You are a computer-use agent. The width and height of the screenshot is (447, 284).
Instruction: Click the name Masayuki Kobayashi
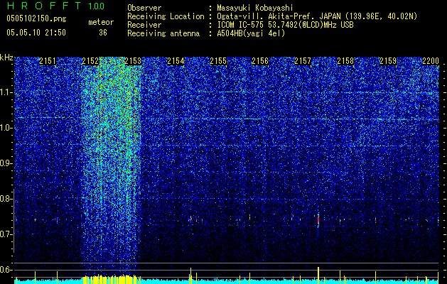pos(255,8)
